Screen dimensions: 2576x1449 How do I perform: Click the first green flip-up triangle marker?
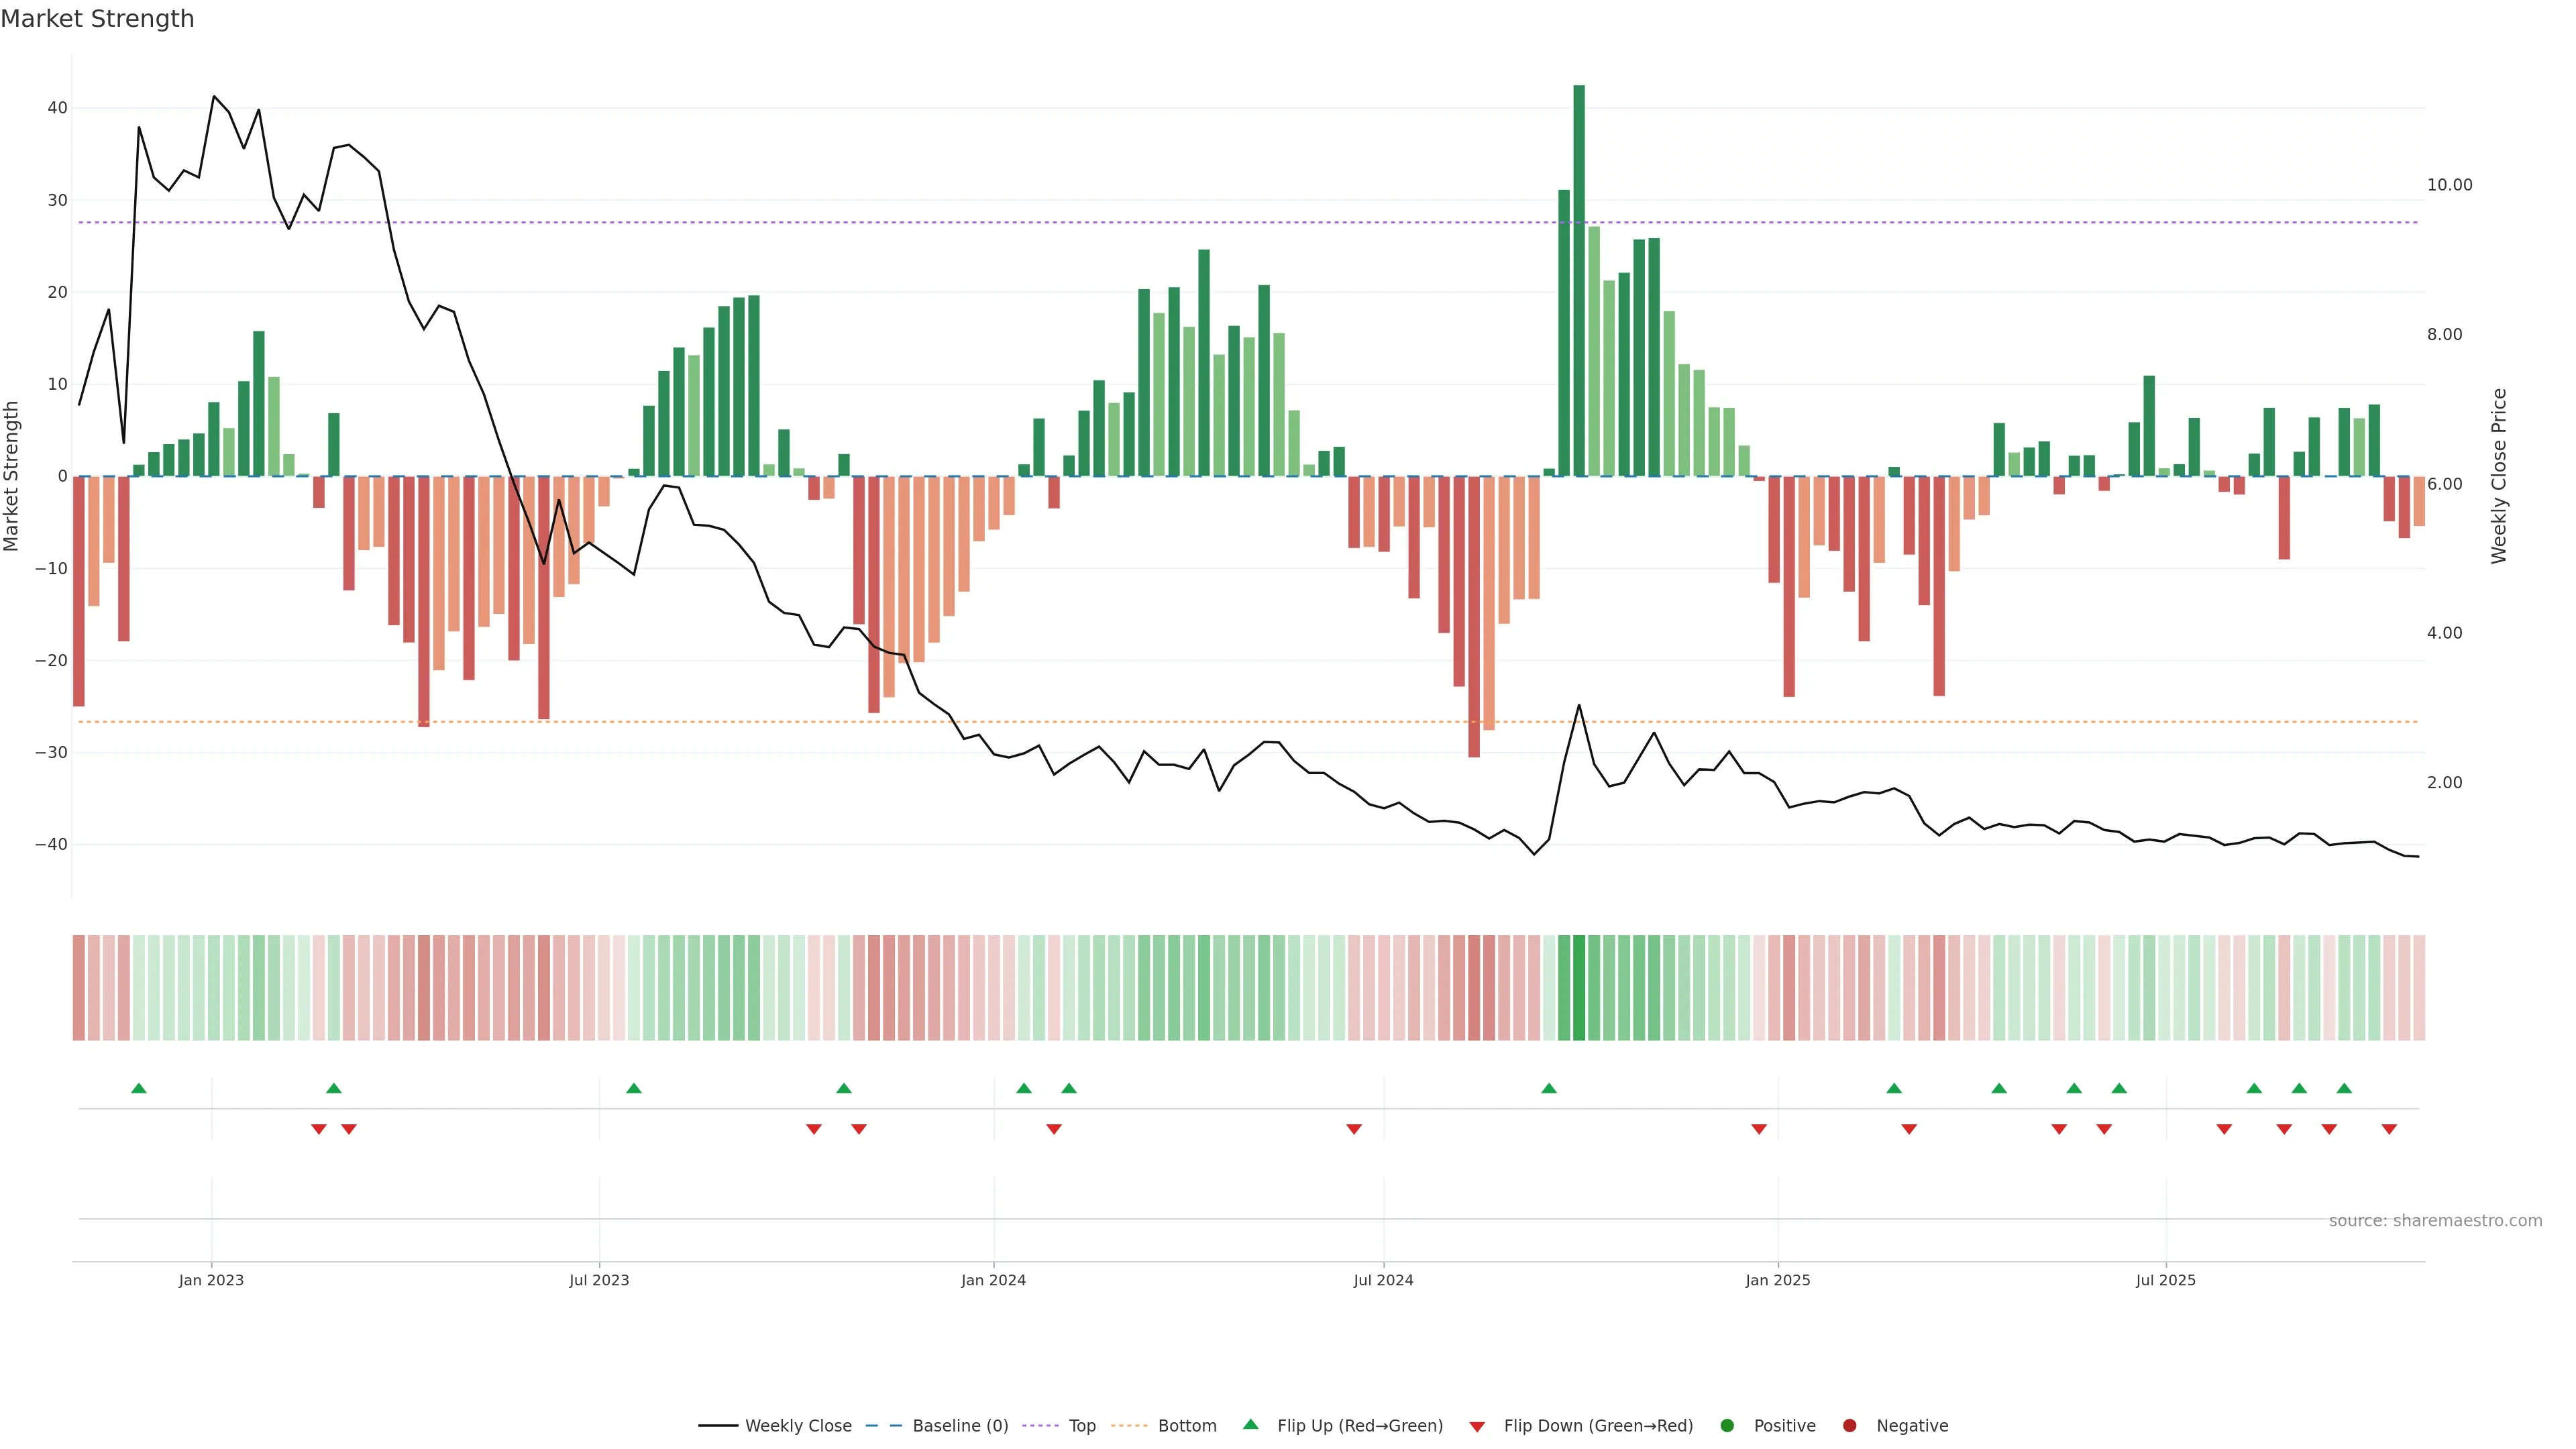[x=139, y=1088]
